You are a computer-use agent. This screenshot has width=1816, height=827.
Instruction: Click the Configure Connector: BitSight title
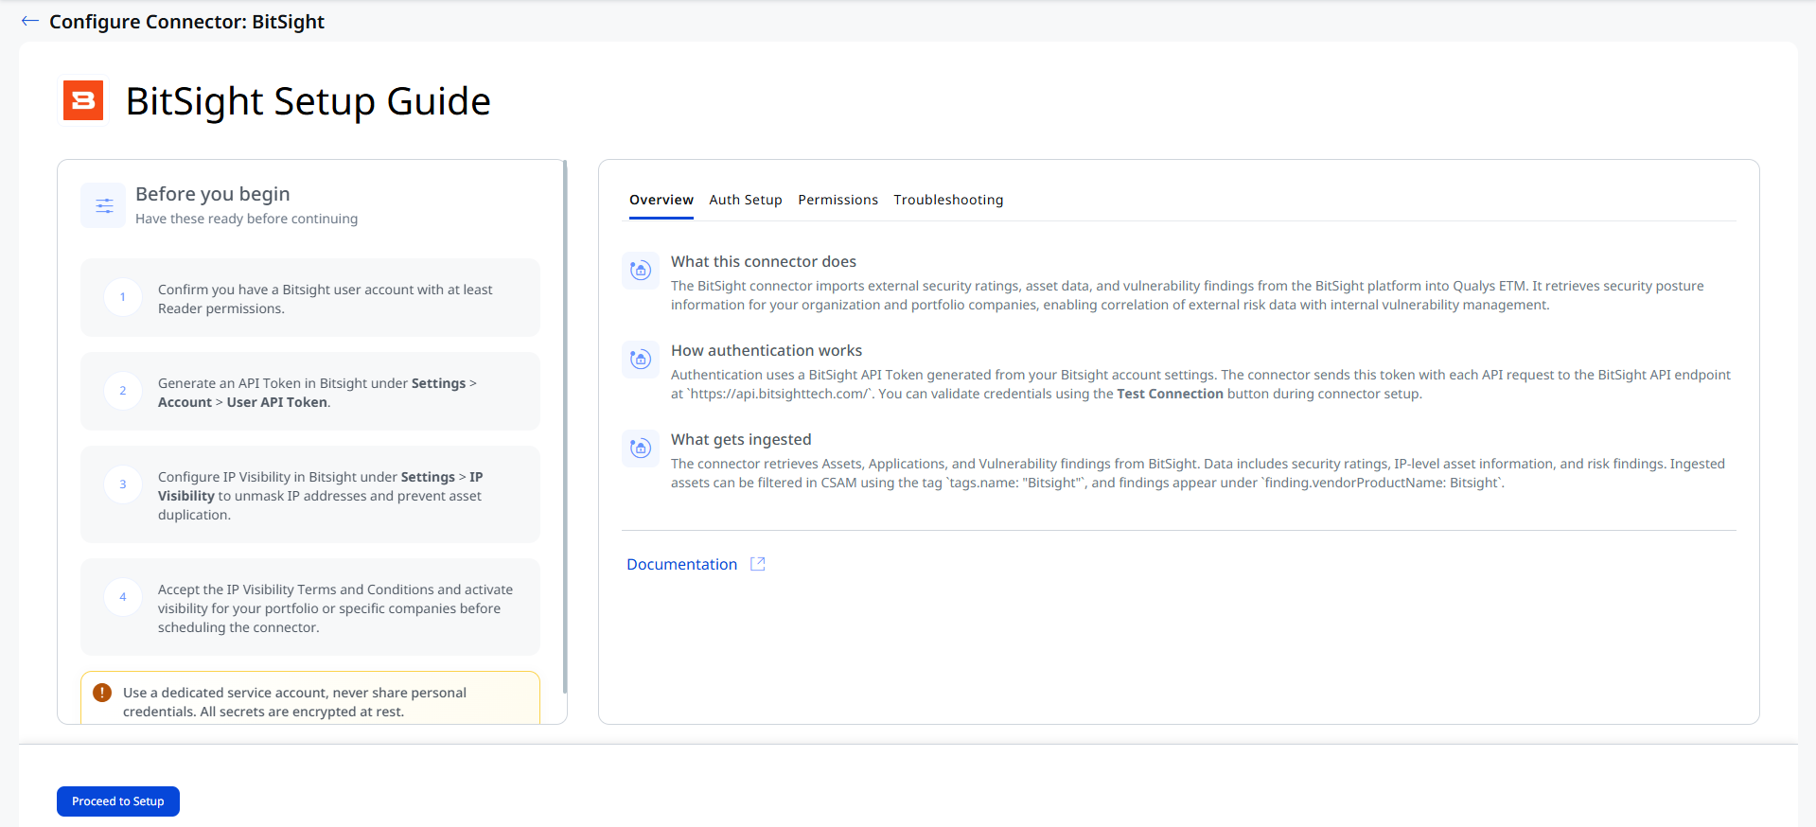186,22
